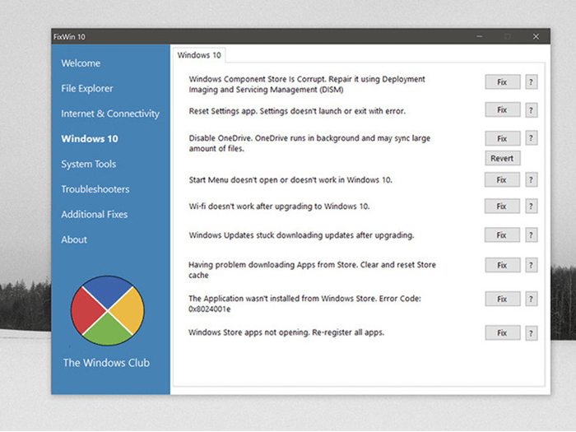Open help for Reset Settings app fix
The height and width of the screenshot is (432, 576).
coord(532,109)
